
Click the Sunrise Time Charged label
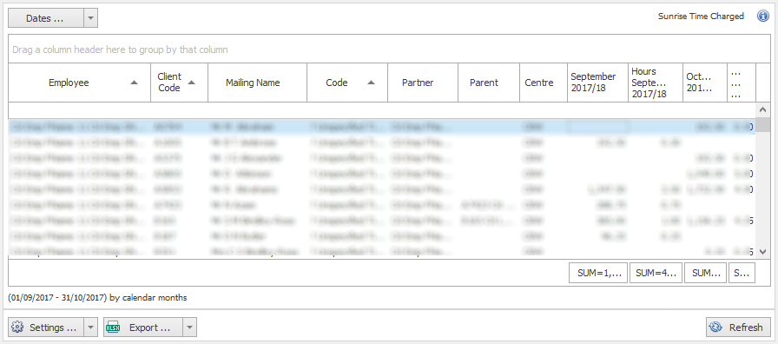point(701,16)
